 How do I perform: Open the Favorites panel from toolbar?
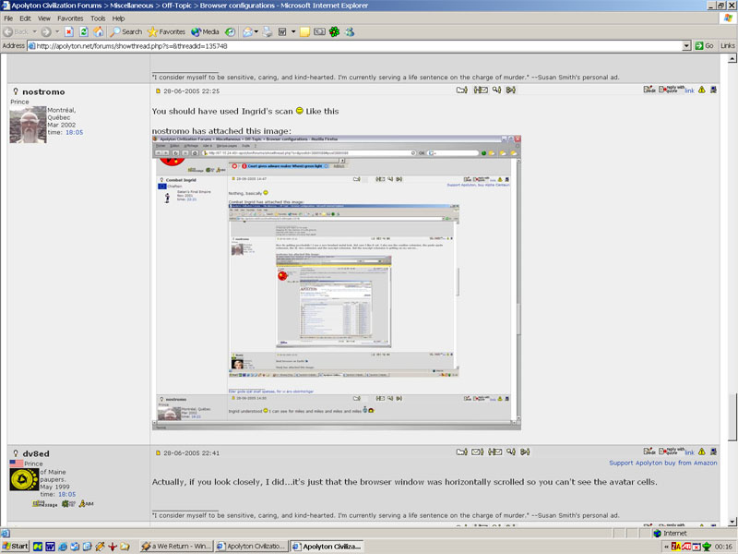[x=166, y=31]
